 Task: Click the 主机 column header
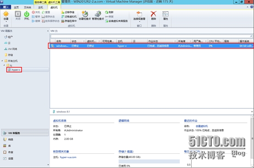pyautogui.click(x=124, y=41)
